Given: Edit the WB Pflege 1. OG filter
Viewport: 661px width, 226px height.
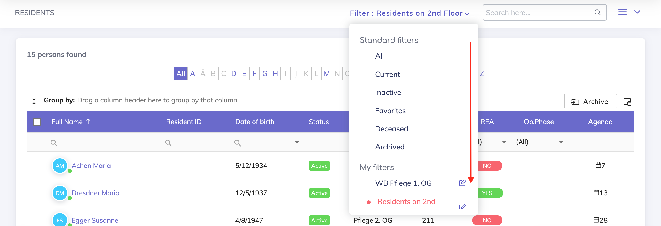Looking at the screenshot, I should (462, 183).
